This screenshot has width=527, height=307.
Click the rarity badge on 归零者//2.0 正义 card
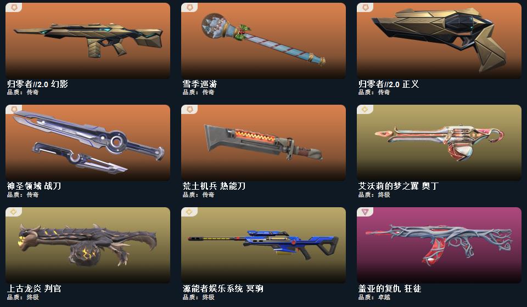pyautogui.click(x=365, y=7)
